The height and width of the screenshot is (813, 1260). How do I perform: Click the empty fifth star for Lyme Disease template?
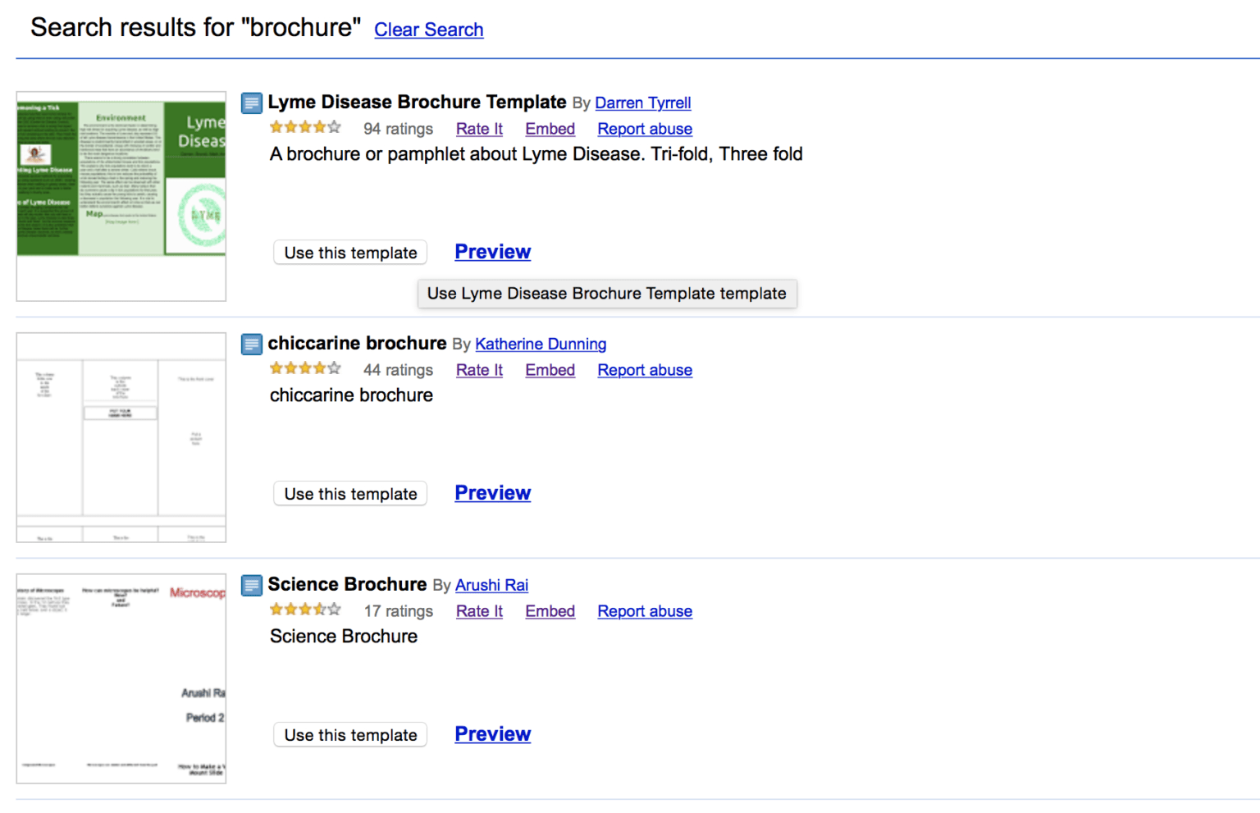point(335,127)
